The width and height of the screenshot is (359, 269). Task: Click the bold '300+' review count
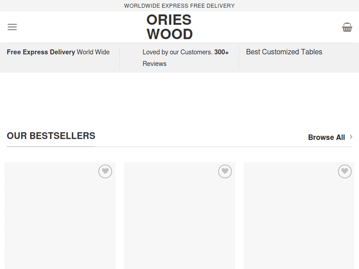[222, 52]
